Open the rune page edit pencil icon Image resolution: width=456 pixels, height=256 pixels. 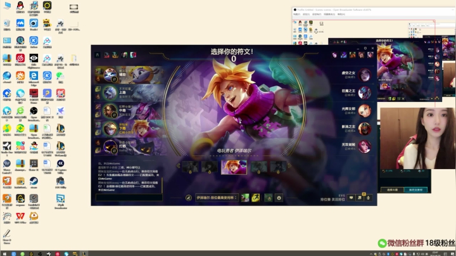(x=189, y=198)
